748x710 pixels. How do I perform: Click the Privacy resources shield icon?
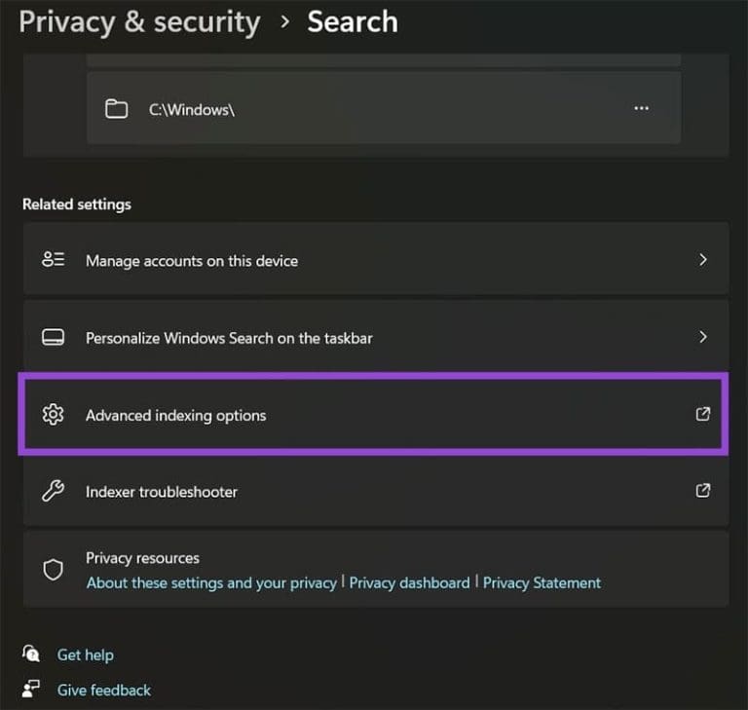tap(53, 570)
